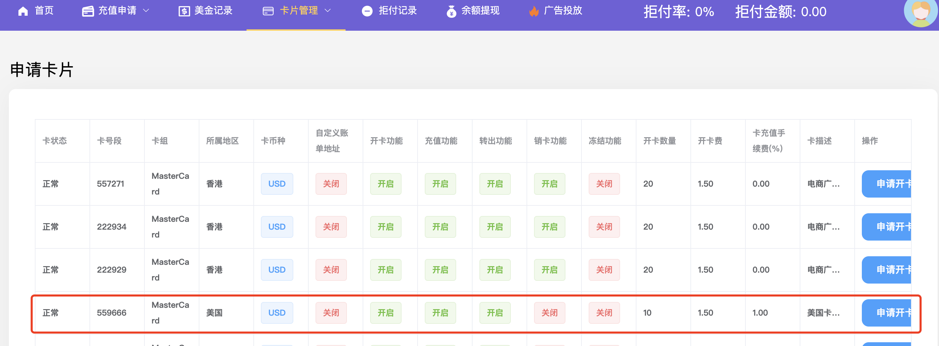The image size is (939, 346).
Task: Open the 广告投放 menu item
Action: 562,11
